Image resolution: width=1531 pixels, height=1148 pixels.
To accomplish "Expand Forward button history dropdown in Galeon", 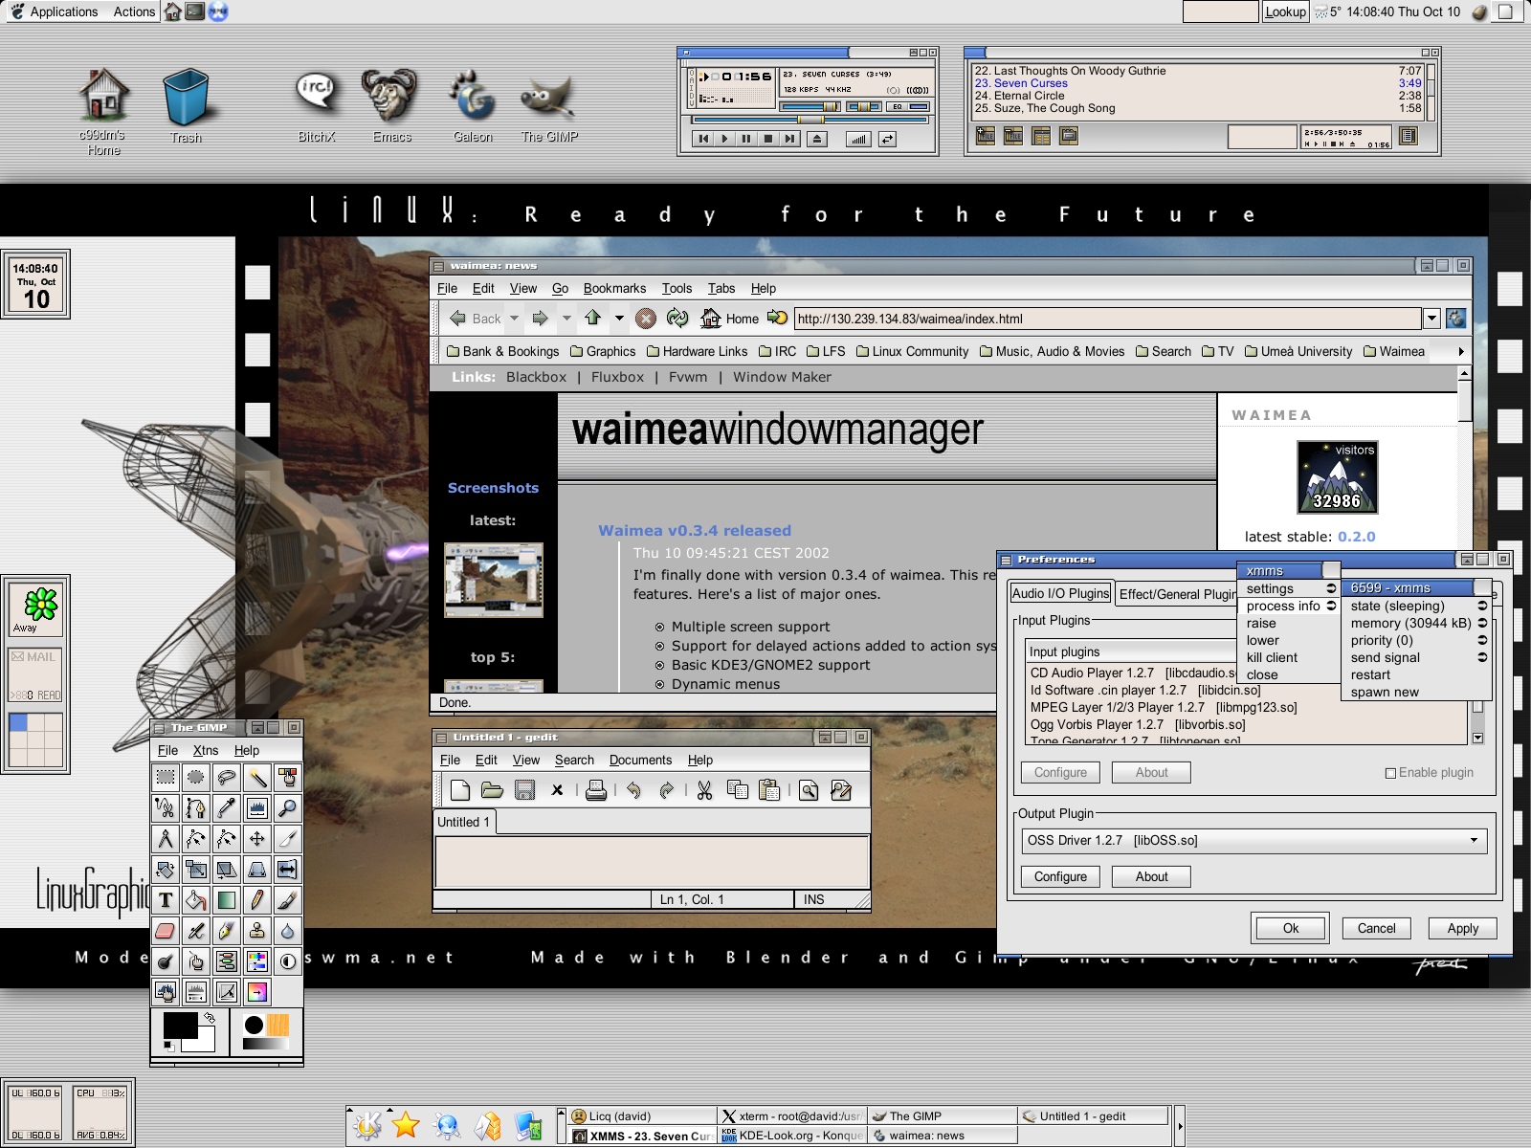I will click(566, 319).
